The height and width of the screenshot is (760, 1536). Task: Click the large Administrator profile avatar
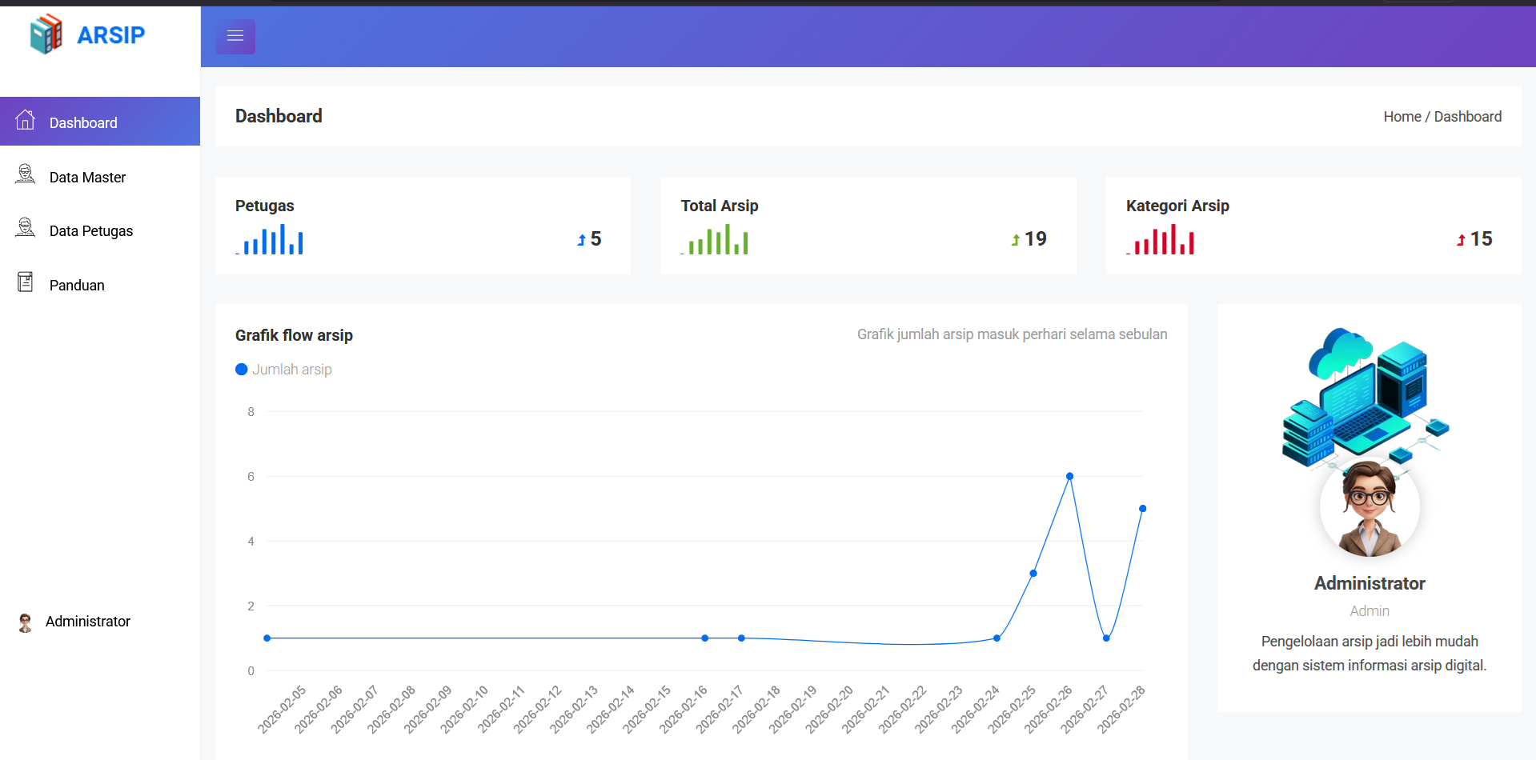pyautogui.click(x=1370, y=507)
